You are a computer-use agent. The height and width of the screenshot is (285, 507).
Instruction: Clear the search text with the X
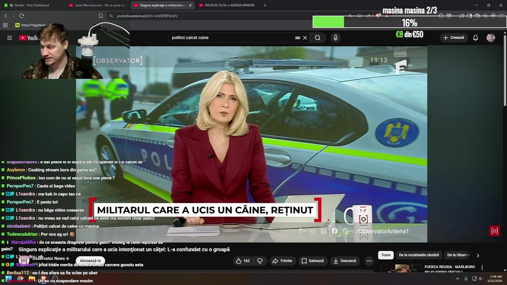click(x=305, y=38)
